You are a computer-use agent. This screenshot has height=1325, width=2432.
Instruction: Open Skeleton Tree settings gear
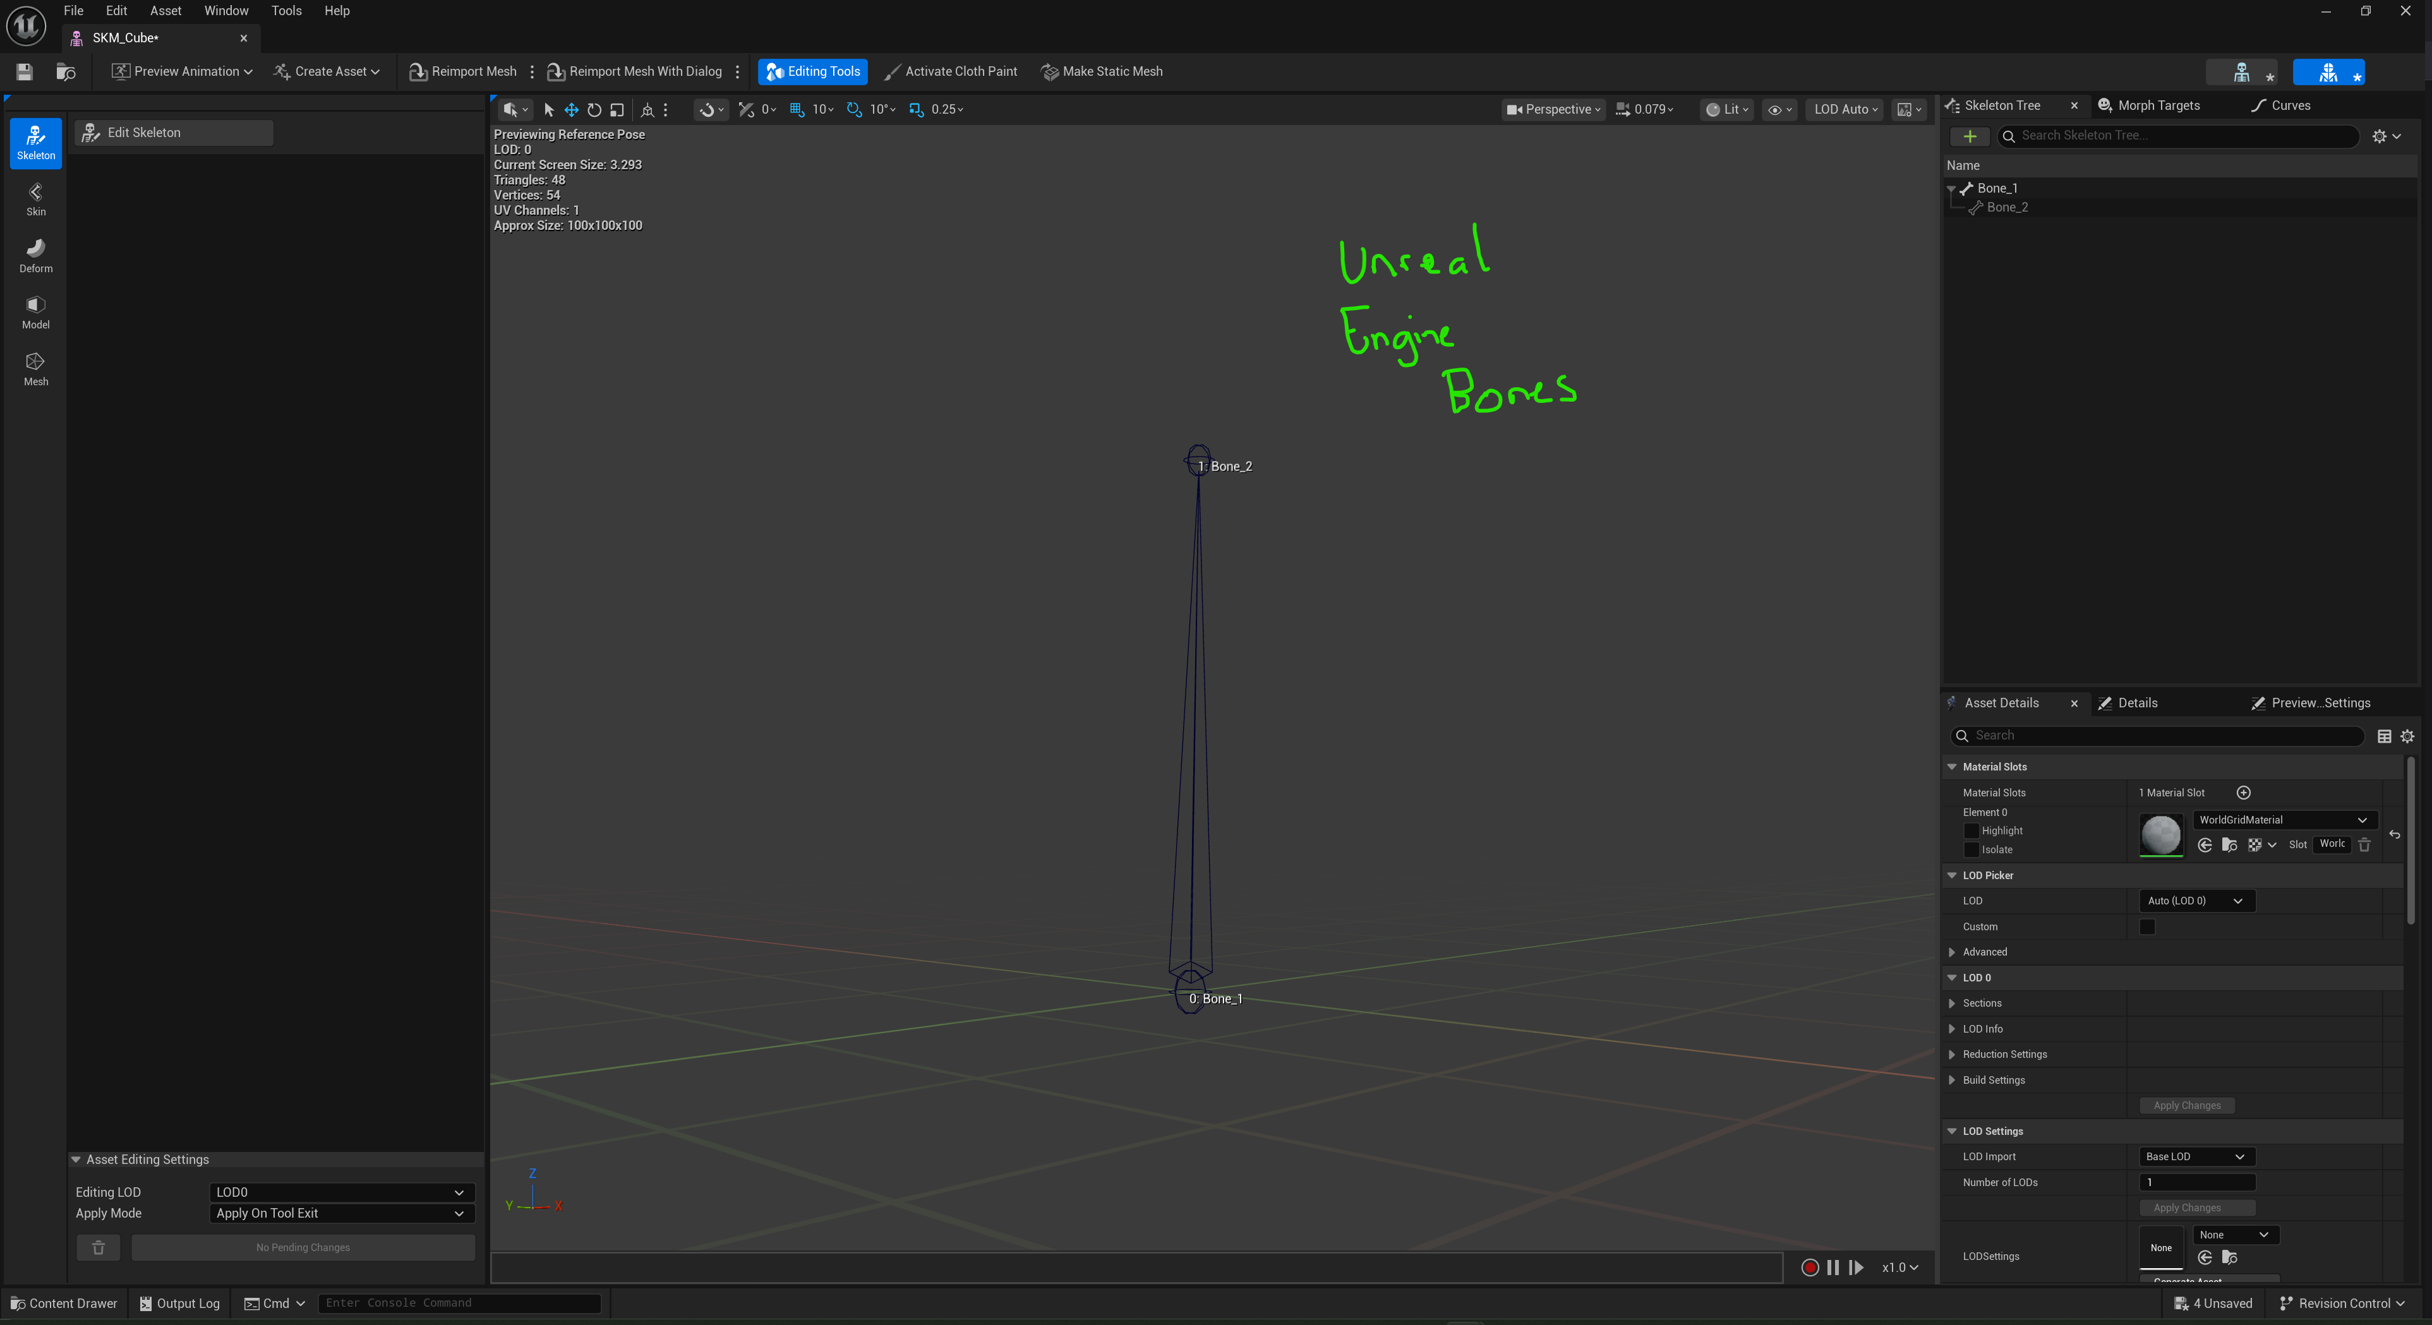pyautogui.click(x=2386, y=136)
